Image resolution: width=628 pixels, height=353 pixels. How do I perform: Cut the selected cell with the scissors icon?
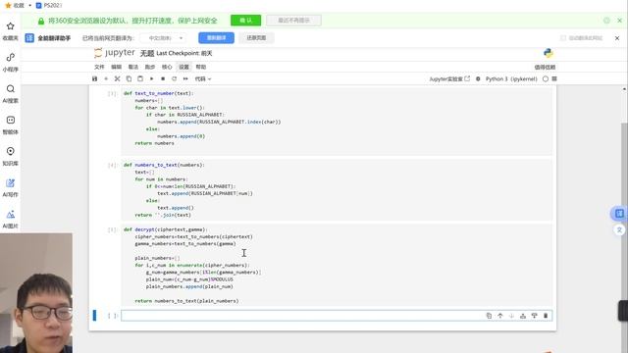click(118, 78)
